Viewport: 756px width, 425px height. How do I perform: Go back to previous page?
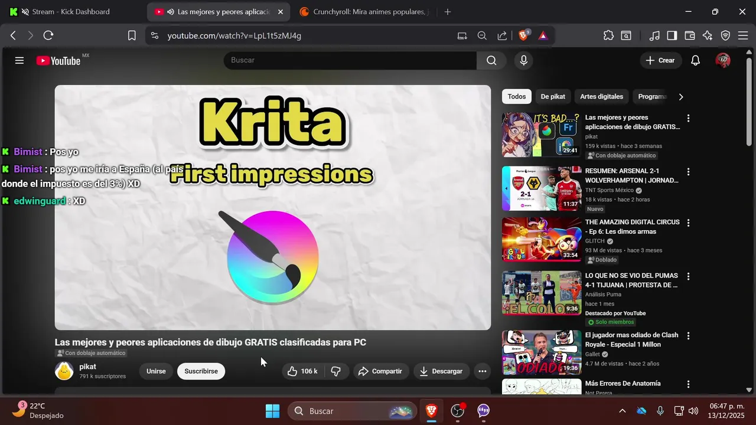(x=13, y=35)
